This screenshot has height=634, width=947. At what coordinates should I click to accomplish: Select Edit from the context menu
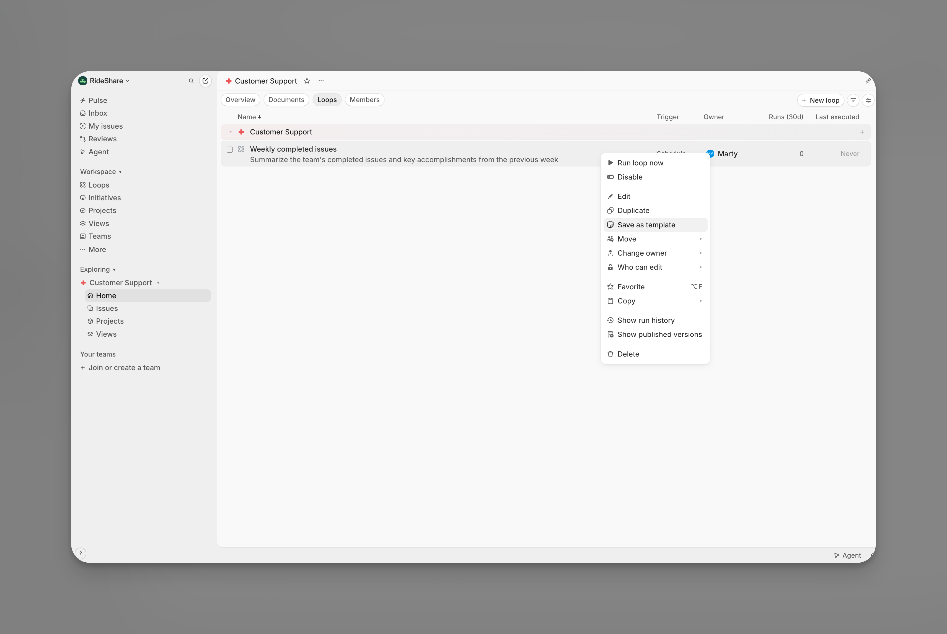point(655,196)
